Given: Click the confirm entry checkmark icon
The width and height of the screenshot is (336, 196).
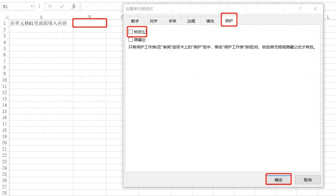Looking at the screenshot, I should click(62, 7).
